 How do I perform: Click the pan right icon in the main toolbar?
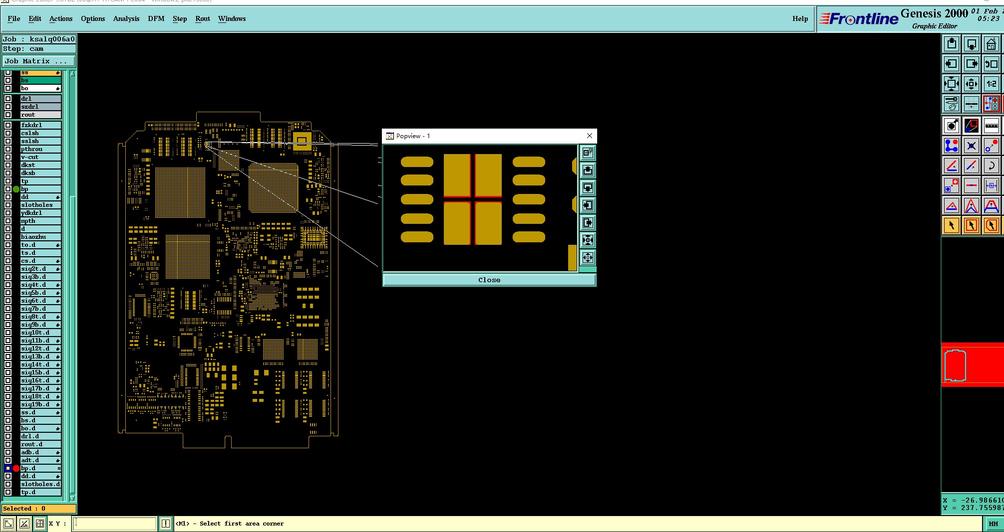coord(972,64)
